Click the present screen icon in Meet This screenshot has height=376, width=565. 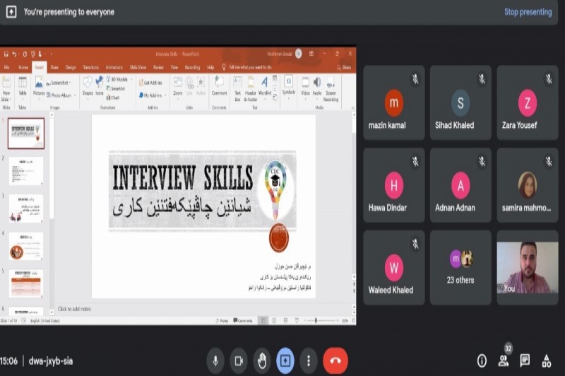(285, 360)
